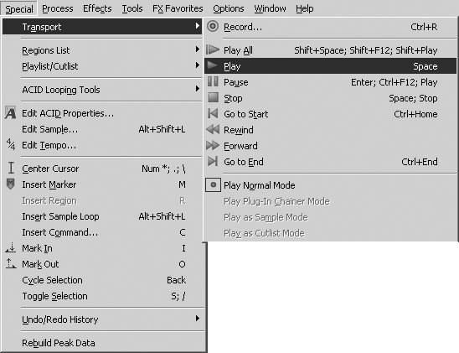
Task: Click the Play All icon
Action: coord(213,49)
